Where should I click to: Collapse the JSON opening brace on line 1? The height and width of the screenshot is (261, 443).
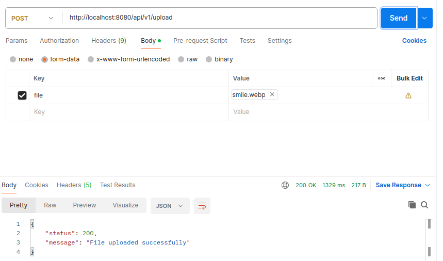coord(32,224)
